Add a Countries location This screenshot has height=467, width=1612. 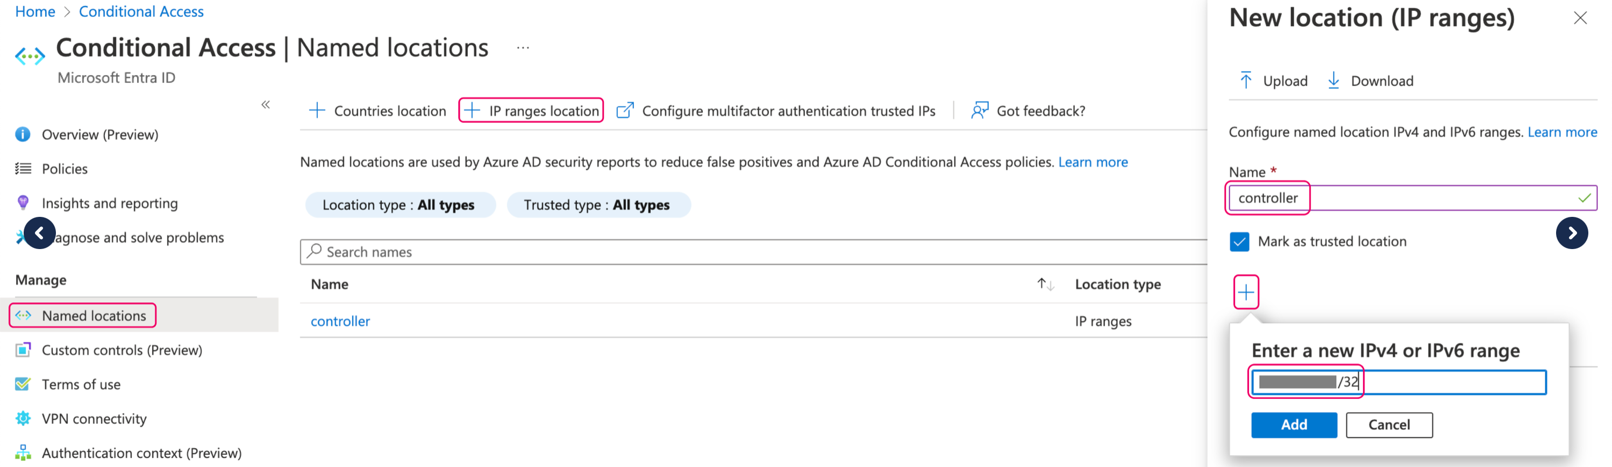coord(377,111)
